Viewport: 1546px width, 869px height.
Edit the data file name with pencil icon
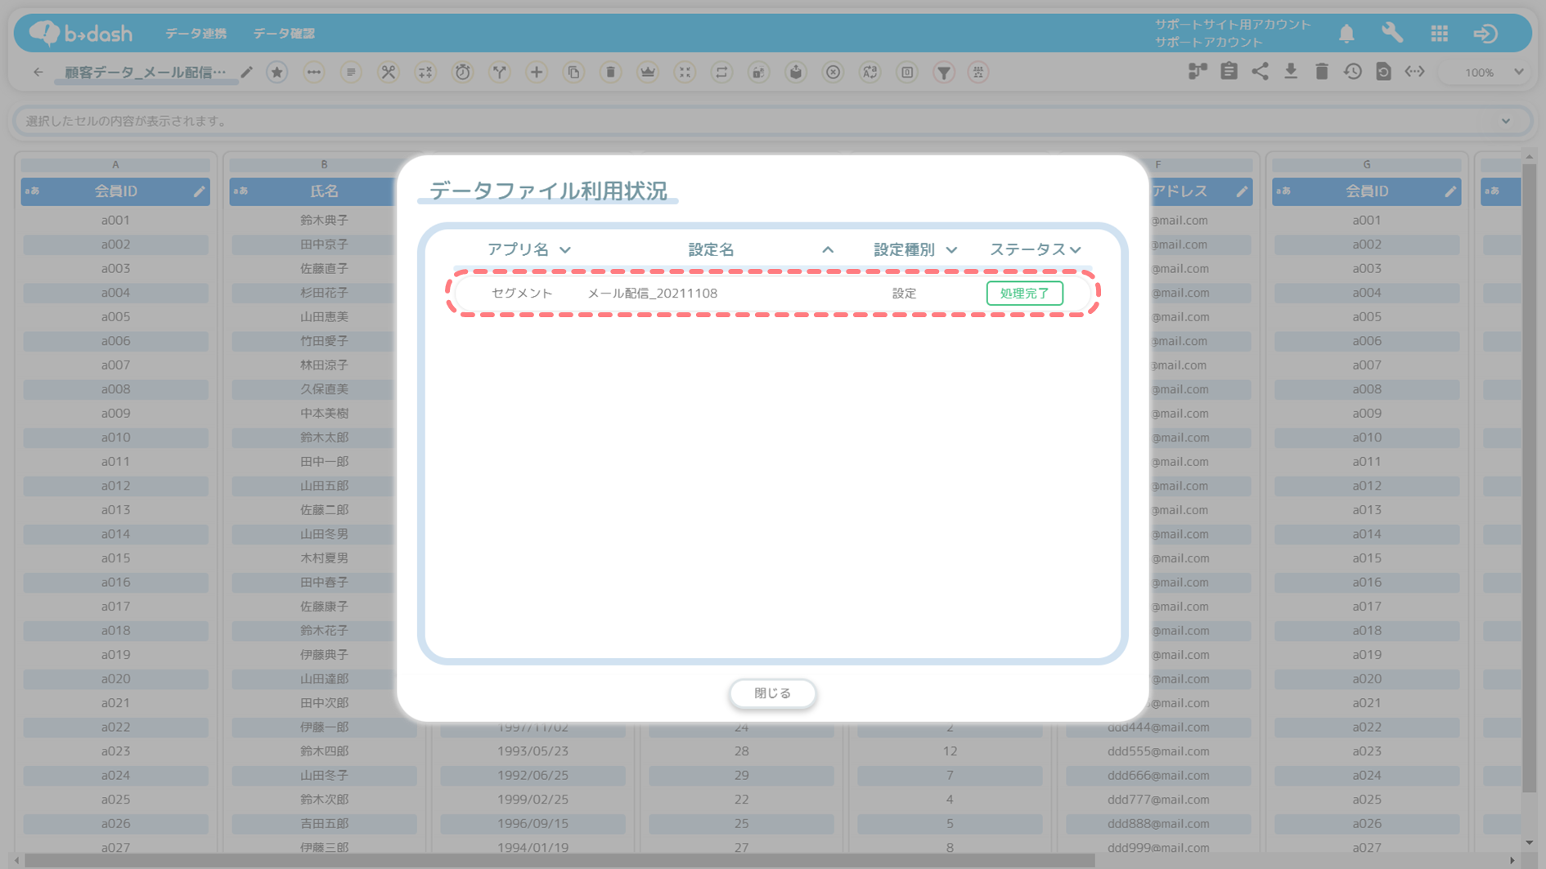point(246,72)
